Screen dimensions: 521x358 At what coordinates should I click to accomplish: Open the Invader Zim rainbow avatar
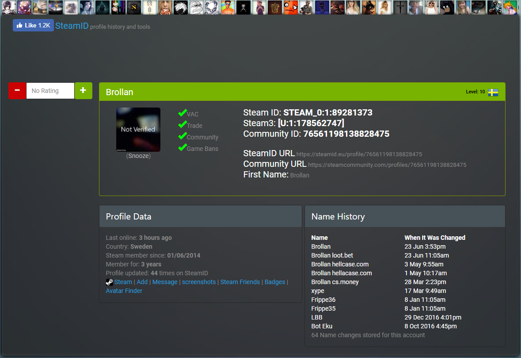tap(118, 8)
